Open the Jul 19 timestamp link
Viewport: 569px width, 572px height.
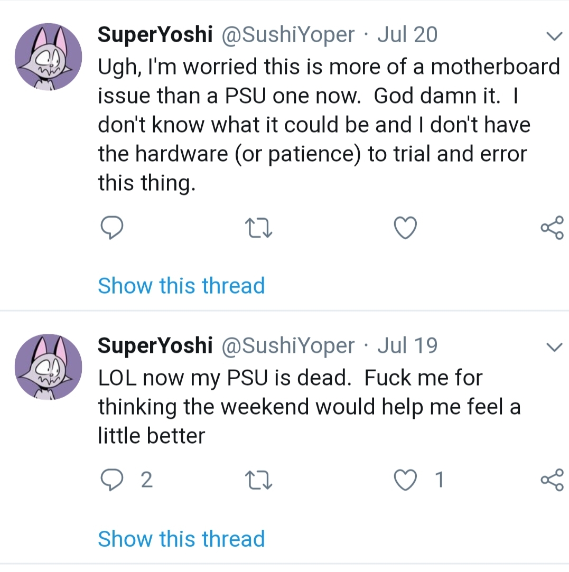(x=407, y=345)
